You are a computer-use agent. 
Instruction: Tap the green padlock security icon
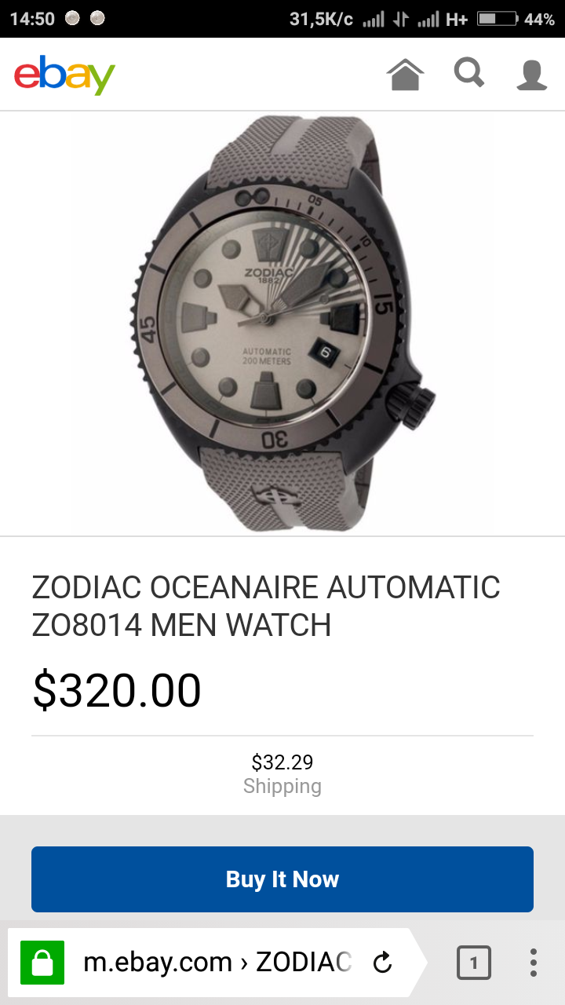point(42,962)
